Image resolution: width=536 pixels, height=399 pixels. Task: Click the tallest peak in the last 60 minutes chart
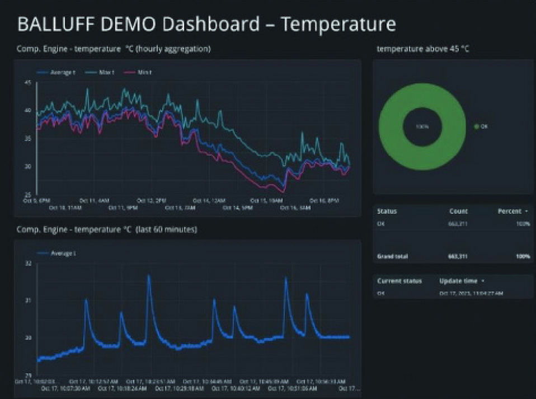pyautogui.click(x=149, y=275)
